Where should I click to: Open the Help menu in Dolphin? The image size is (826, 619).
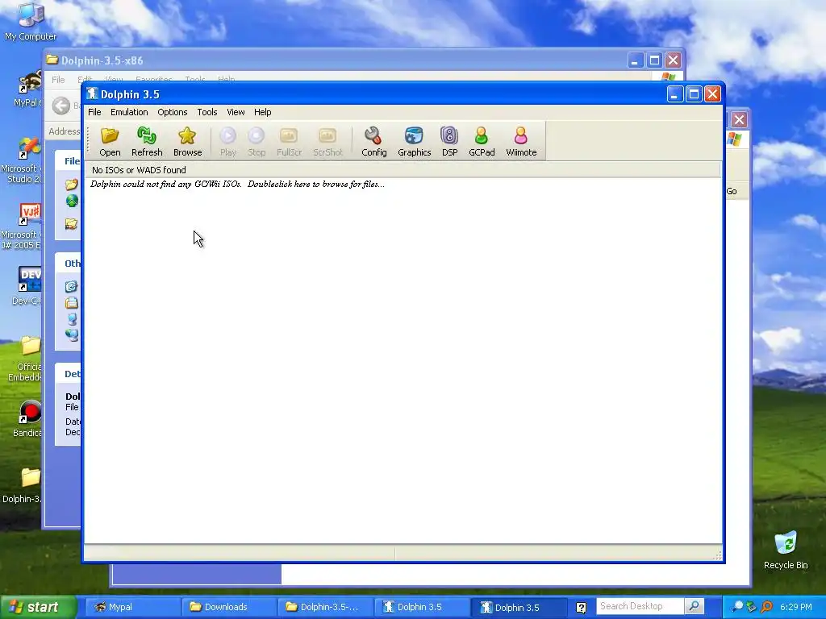click(262, 112)
